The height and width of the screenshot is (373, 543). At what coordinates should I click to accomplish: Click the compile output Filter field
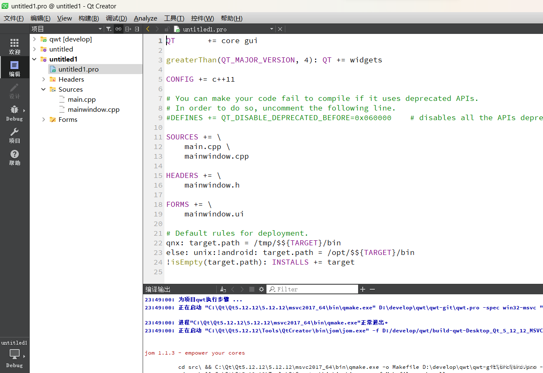[312, 289]
